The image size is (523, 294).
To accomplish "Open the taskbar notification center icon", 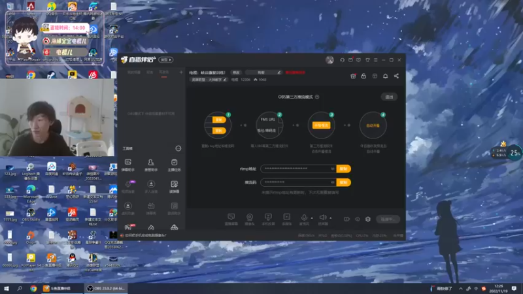I will [514, 288].
